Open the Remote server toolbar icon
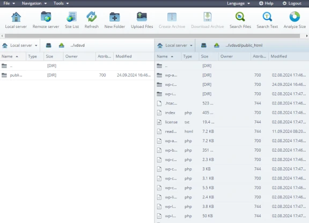Screen dimensions: 309x223 pos(46,17)
